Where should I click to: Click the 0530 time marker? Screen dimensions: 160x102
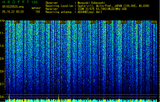pos(154,22)
